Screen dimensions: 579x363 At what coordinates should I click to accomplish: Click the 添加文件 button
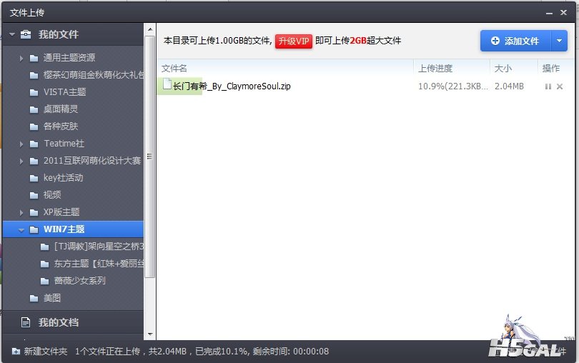click(515, 41)
